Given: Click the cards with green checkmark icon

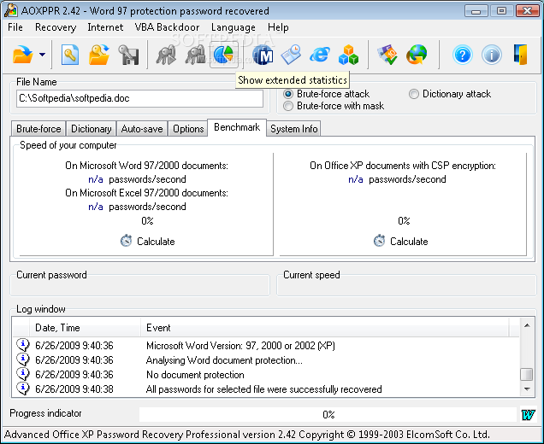Looking at the screenshot, I should click(x=387, y=55).
